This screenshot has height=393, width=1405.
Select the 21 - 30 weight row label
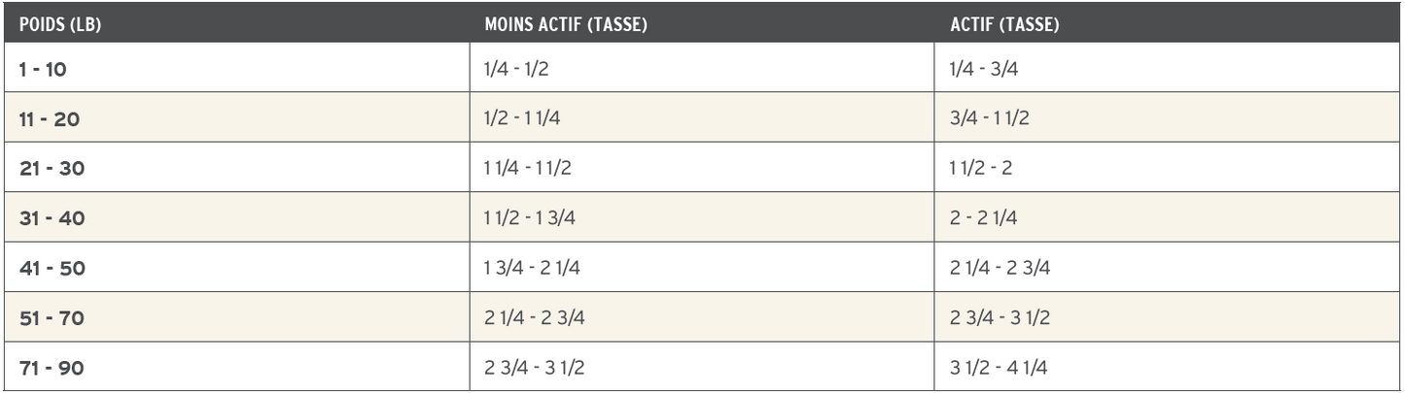pyautogui.click(x=52, y=169)
